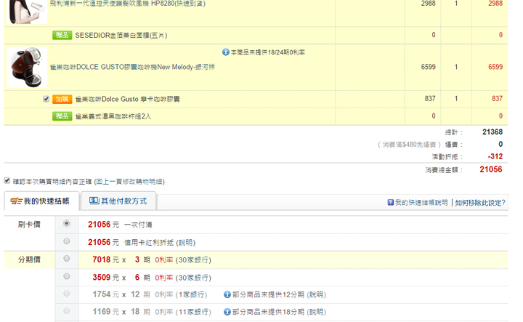The height and width of the screenshot is (322, 523).
Task: Click the 刷卡價 row label
Action: [x=29, y=224]
